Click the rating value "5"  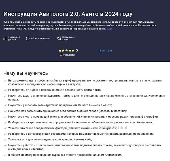pyautogui.click(x=77, y=50)
